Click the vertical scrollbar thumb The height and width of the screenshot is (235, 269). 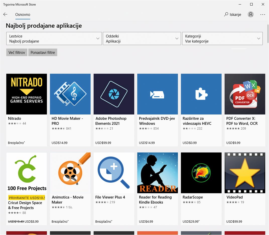268,34
